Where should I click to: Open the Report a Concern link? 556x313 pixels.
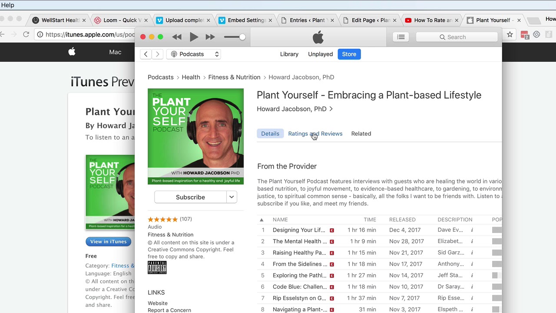pos(169,310)
